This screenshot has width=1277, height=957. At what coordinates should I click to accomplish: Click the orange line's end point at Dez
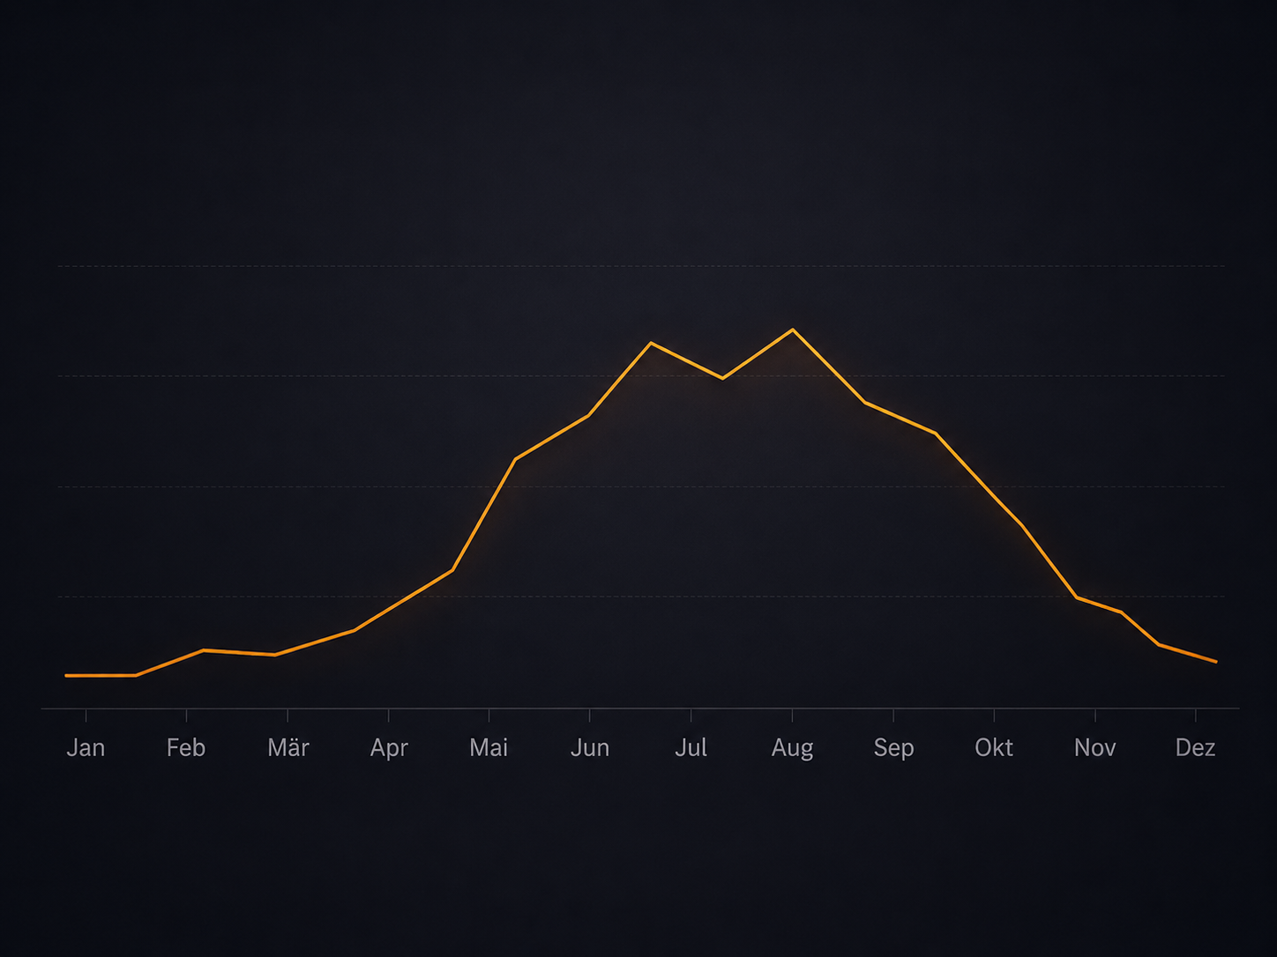tap(1216, 661)
